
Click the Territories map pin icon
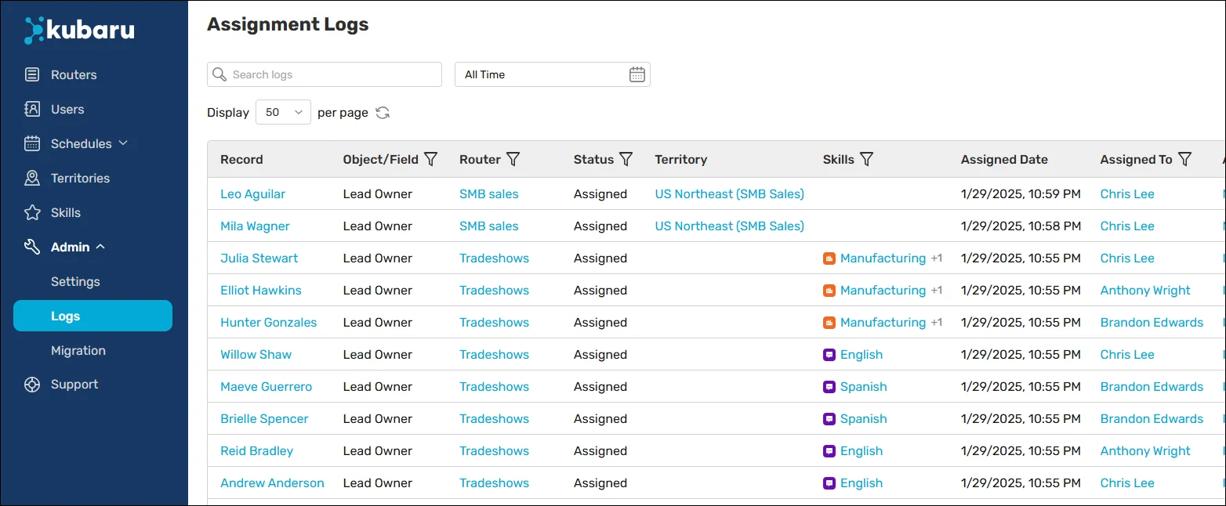(32, 179)
